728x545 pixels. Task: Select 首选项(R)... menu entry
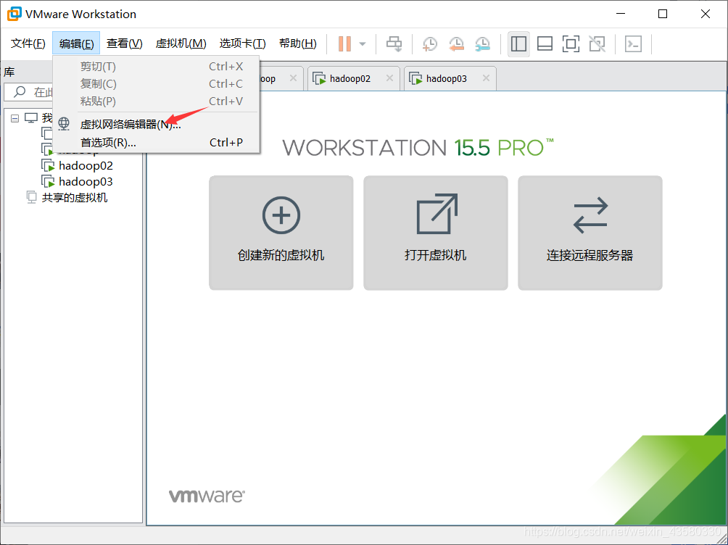tap(156, 143)
